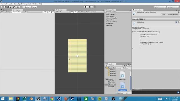The image size is (180, 101).
Task: Click Project search by type icon
Action: pyautogui.click(x=124, y=66)
